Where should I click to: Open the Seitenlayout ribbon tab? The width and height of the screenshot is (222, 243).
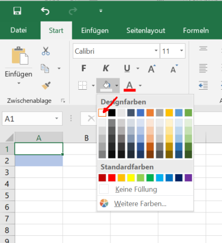[146, 31]
